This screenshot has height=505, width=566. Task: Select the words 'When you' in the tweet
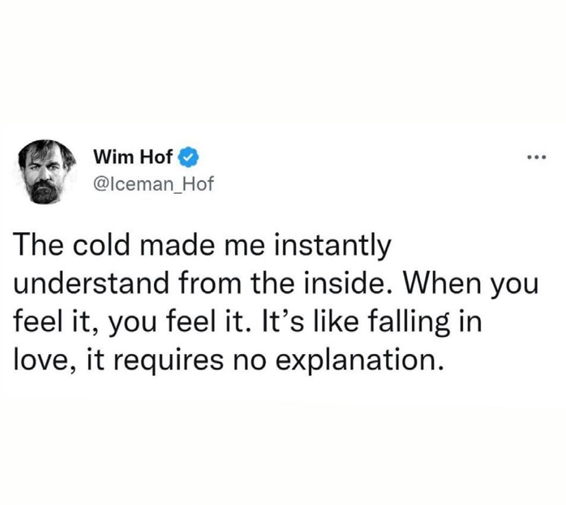coord(471,285)
